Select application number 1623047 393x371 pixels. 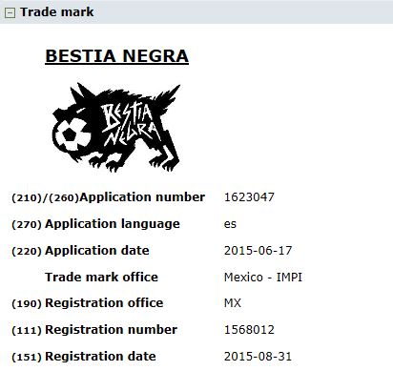pos(249,197)
